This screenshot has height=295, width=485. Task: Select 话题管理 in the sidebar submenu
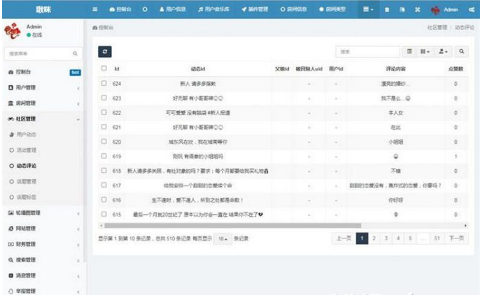(27, 181)
